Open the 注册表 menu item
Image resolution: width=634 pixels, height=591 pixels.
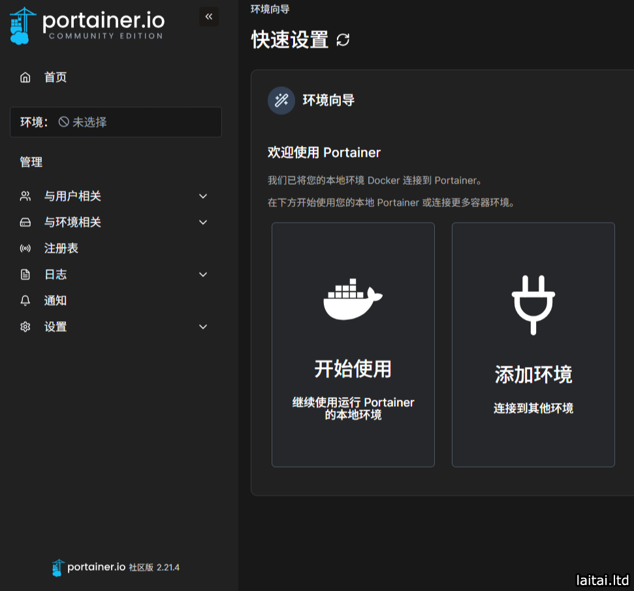click(x=61, y=249)
